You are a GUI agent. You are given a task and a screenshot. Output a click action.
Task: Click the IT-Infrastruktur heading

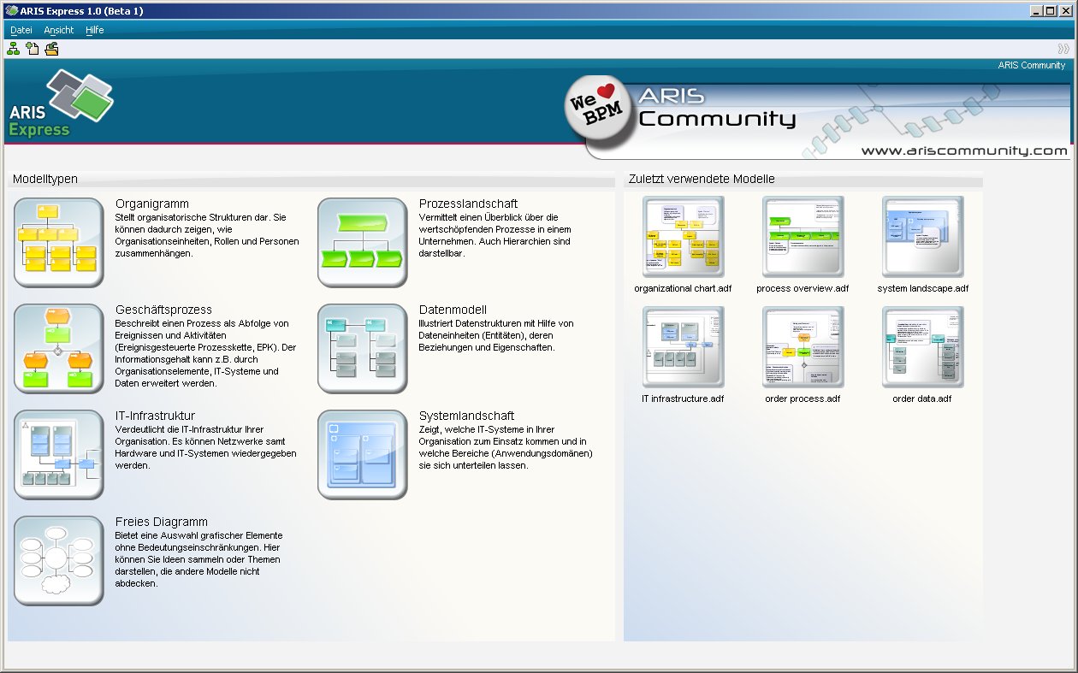point(155,416)
